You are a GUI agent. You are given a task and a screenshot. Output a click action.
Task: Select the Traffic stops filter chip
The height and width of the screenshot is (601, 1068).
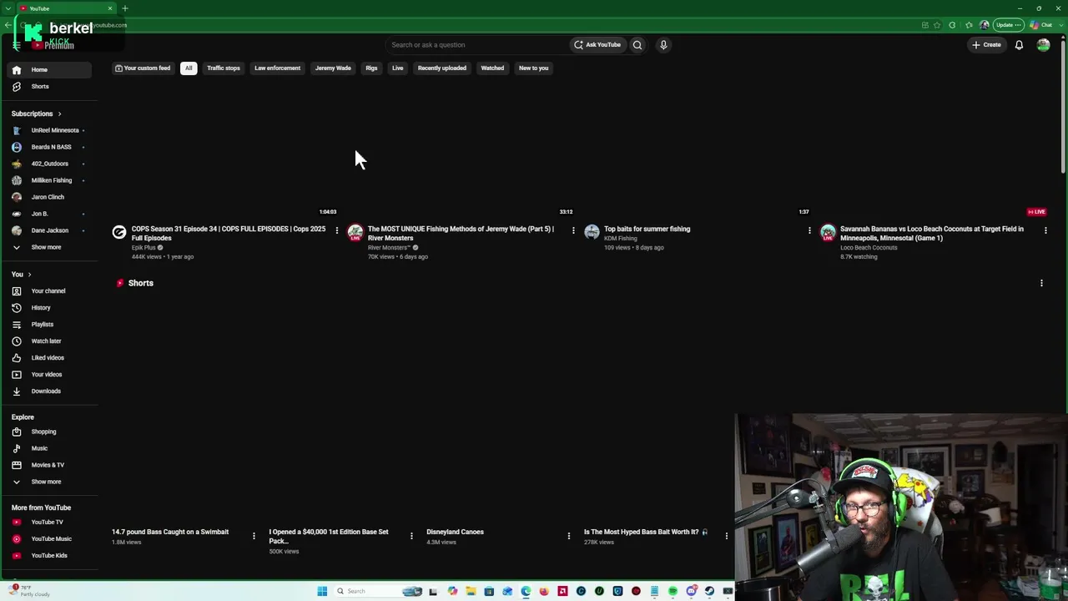[x=224, y=68]
